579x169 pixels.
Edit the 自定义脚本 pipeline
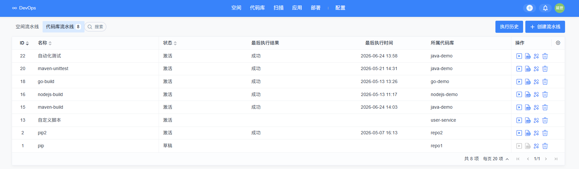click(536, 120)
